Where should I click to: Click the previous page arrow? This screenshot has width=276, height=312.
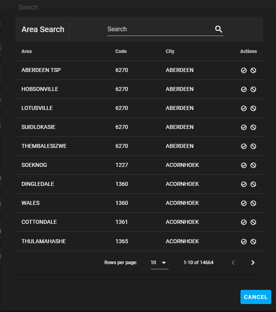(x=233, y=263)
